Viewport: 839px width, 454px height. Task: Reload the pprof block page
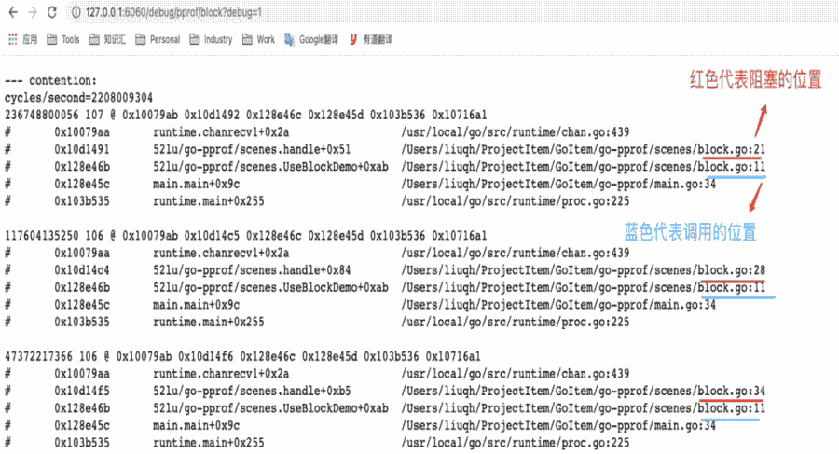point(52,13)
